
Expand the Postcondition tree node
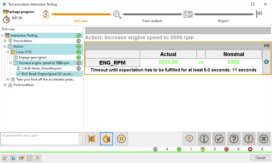5,85
